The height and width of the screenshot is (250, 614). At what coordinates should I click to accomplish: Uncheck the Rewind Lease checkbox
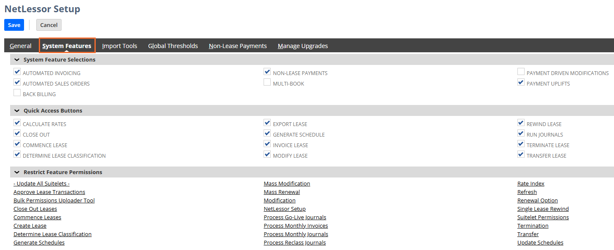[521, 123]
